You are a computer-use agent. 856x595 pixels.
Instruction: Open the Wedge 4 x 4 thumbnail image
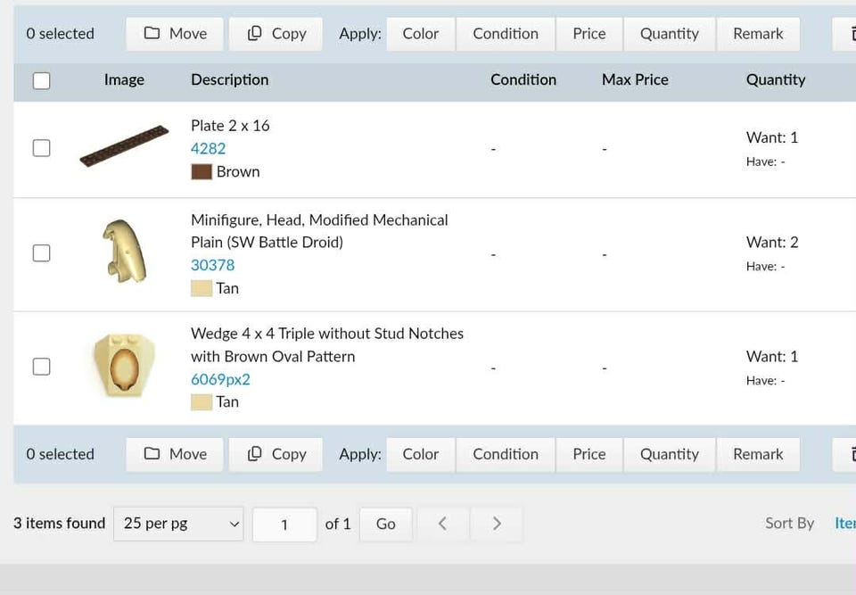(125, 365)
